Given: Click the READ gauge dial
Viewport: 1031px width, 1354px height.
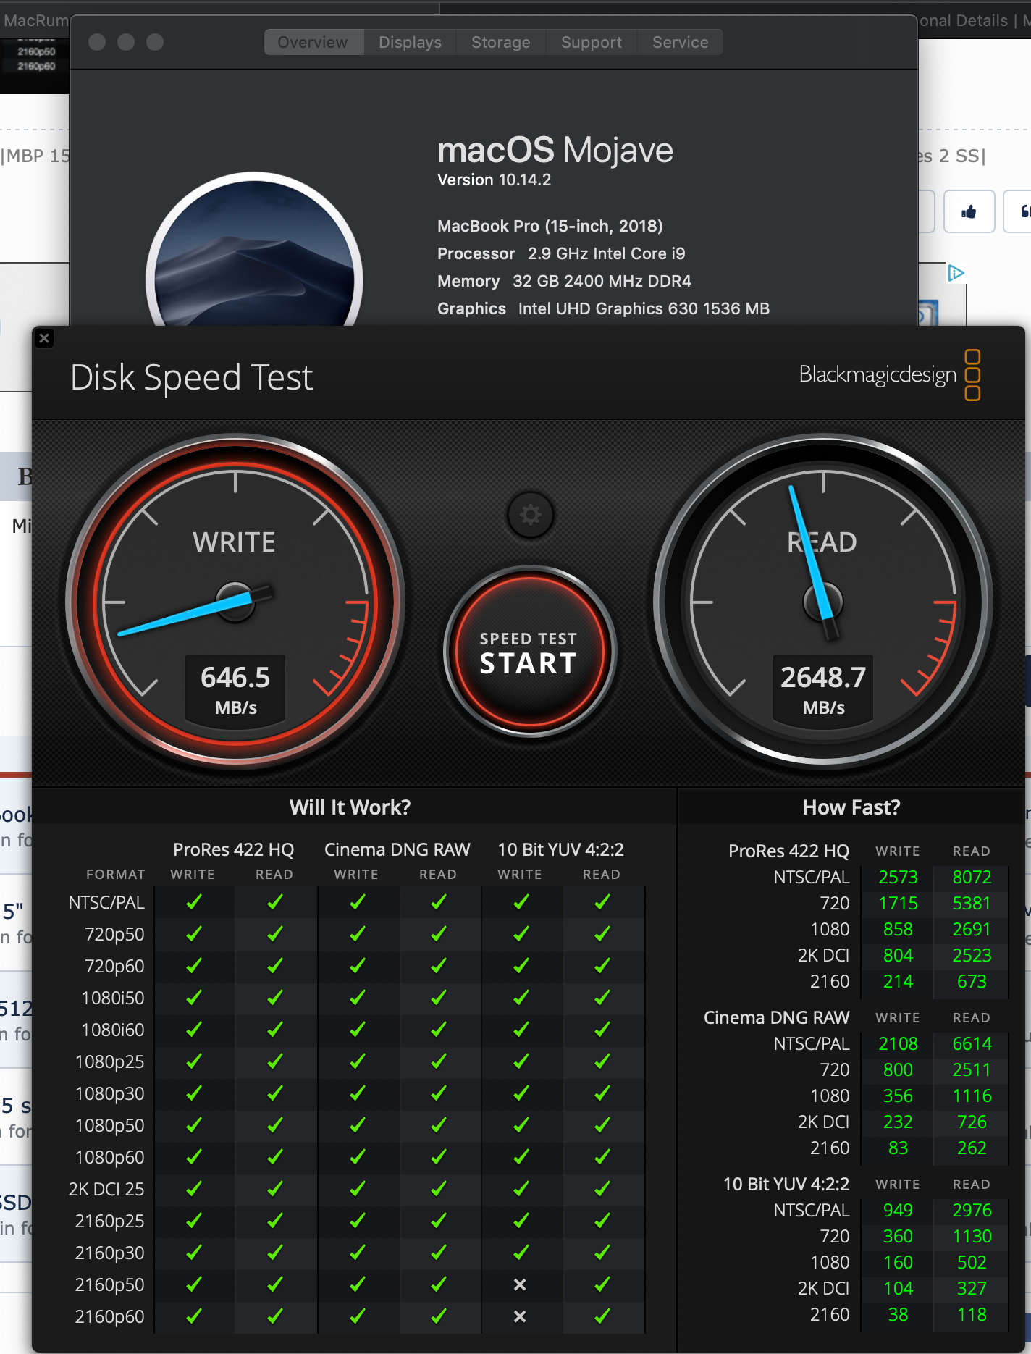Looking at the screenshot, I should tap(823, 601).
